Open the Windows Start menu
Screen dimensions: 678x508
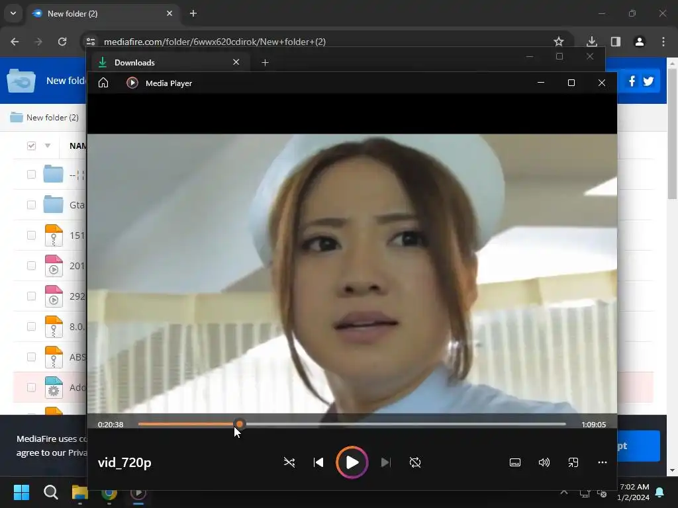click(21, 492)
